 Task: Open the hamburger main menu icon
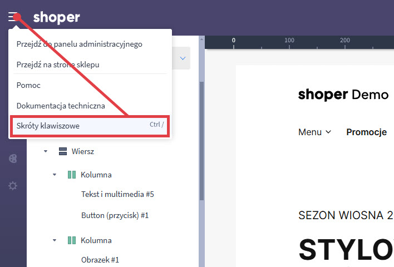(x=13, y=17)
